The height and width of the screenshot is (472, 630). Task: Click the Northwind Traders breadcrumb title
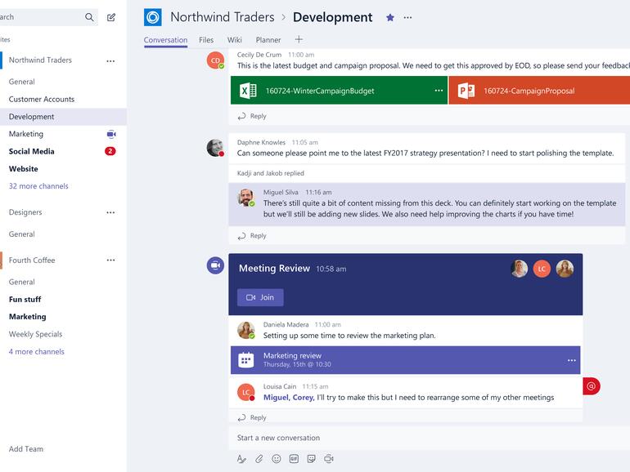[223, 17]
